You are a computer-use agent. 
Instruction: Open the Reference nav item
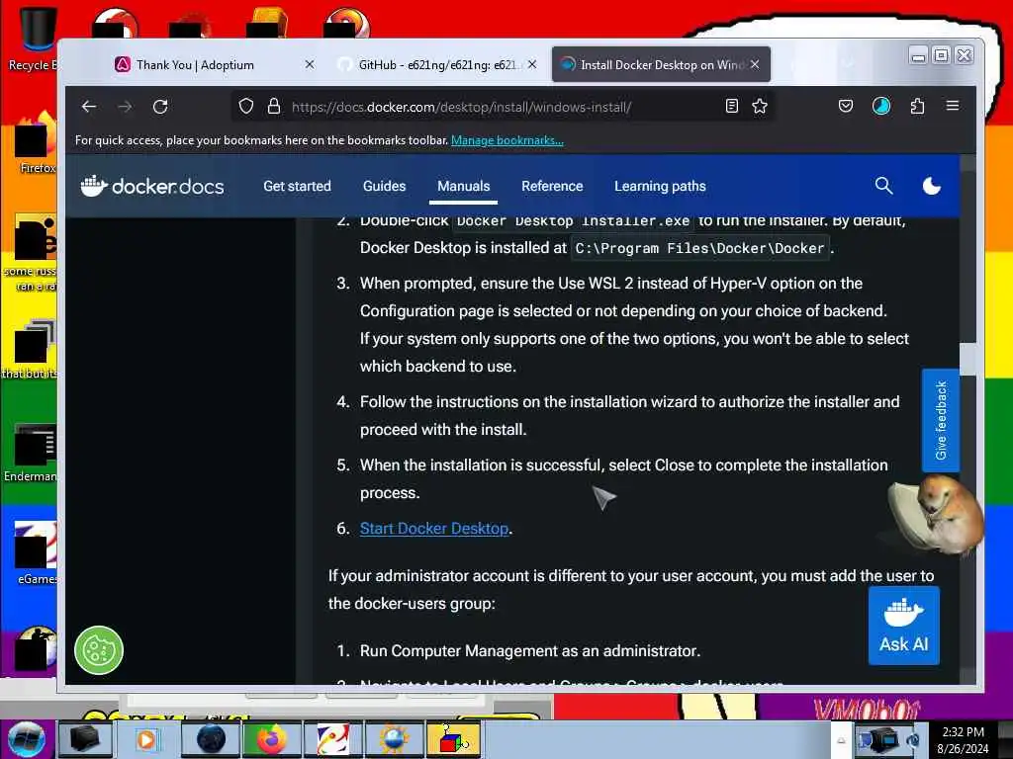pos(552,186)
